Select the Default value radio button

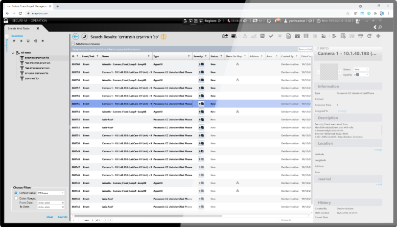pos(16,193)
